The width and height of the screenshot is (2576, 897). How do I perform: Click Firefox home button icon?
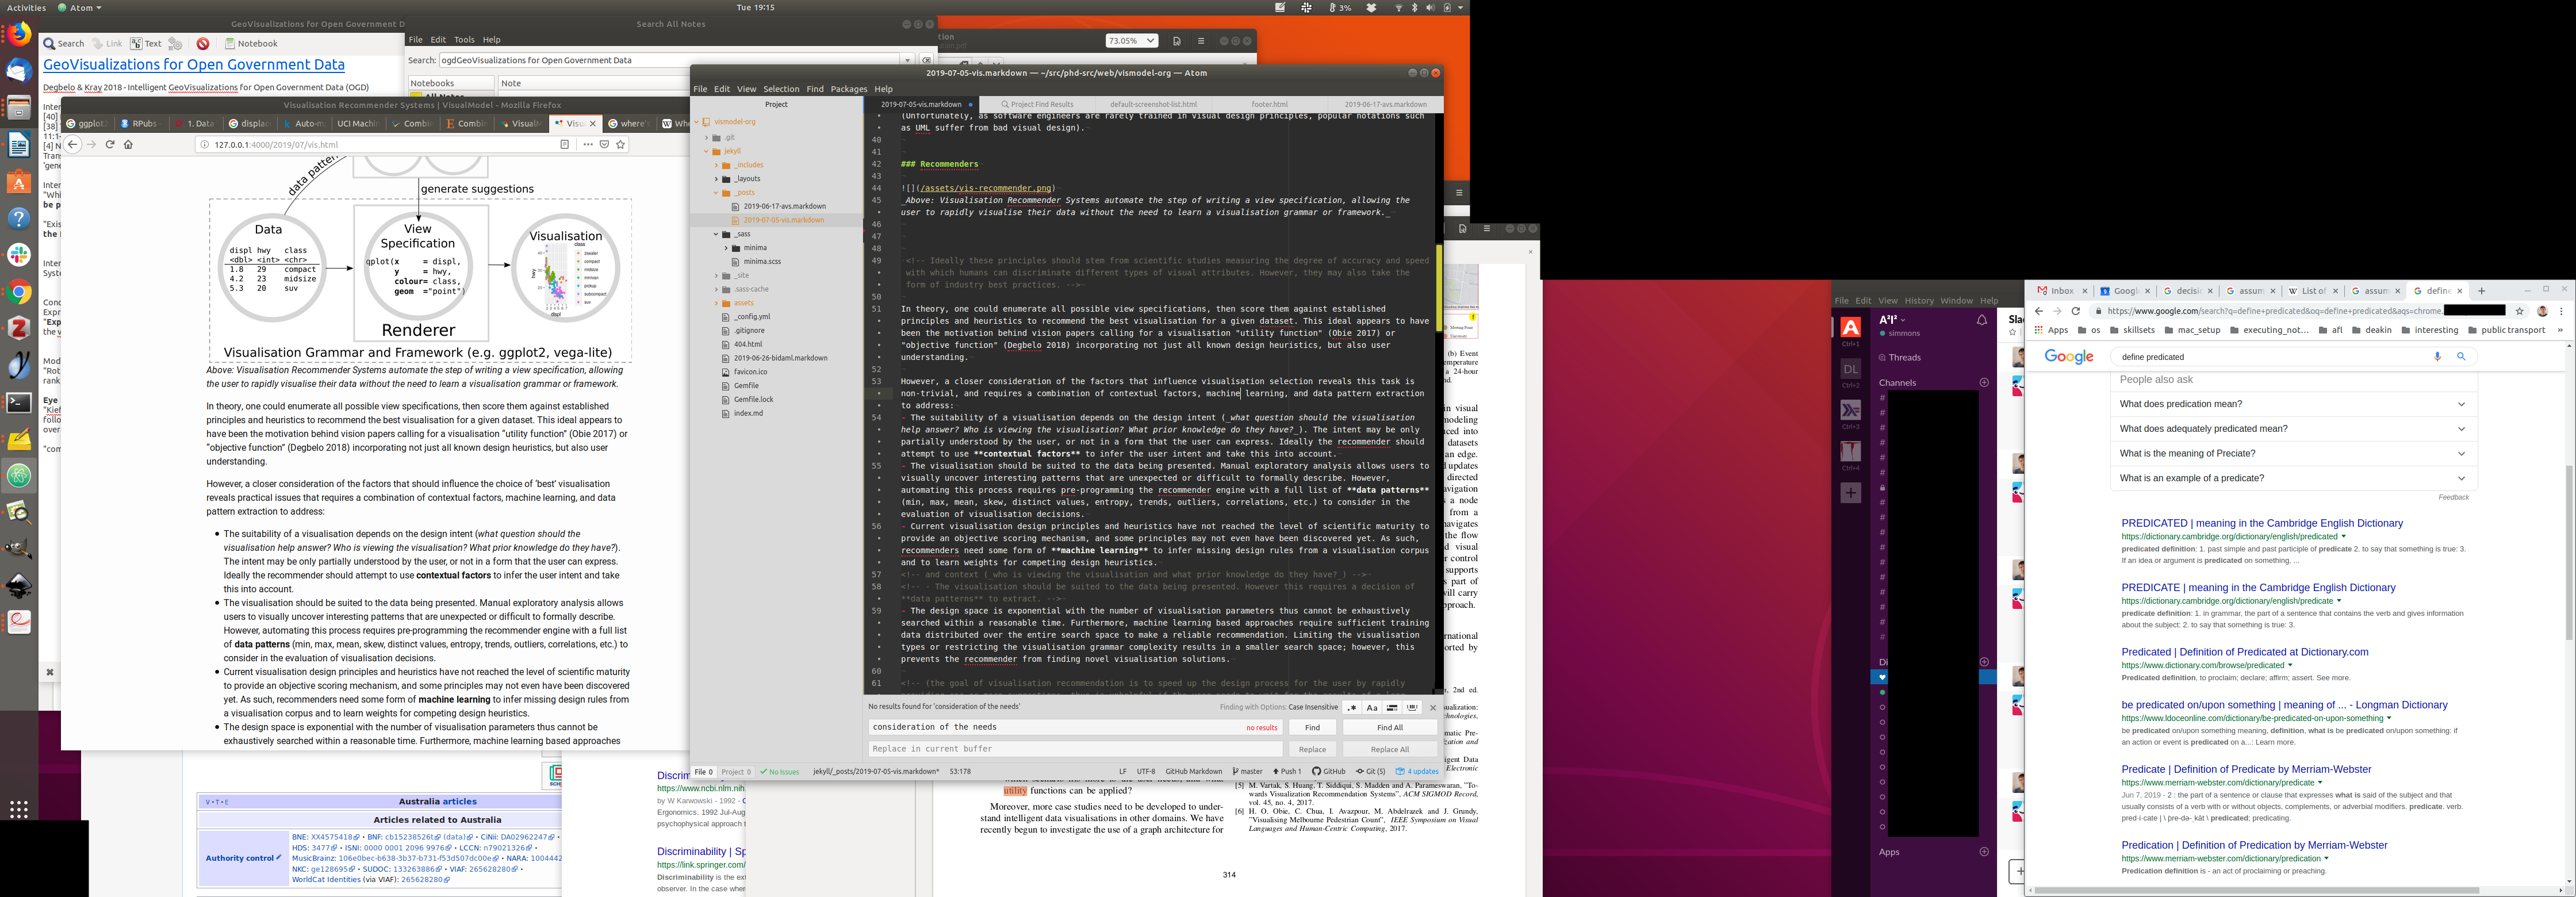(x=128, y=144)
